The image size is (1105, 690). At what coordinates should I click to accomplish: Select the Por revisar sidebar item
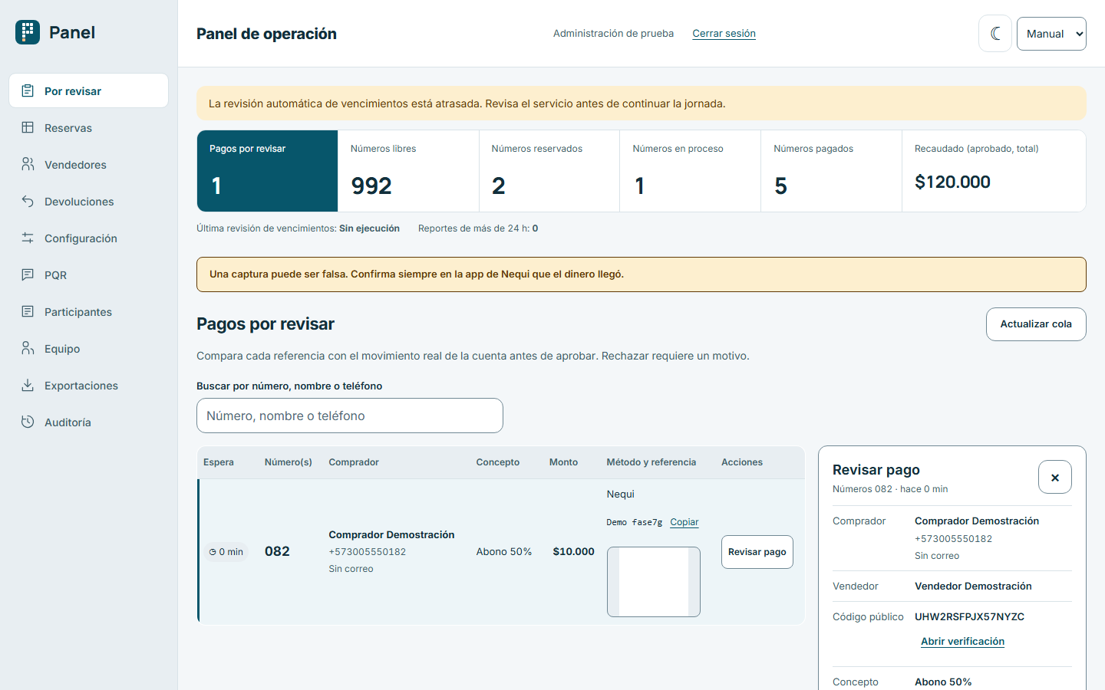point(89,90)
